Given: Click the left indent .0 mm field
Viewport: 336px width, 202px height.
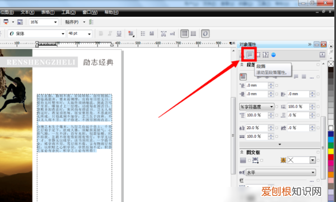Looking at the screenshot, I should click(256, 94).
